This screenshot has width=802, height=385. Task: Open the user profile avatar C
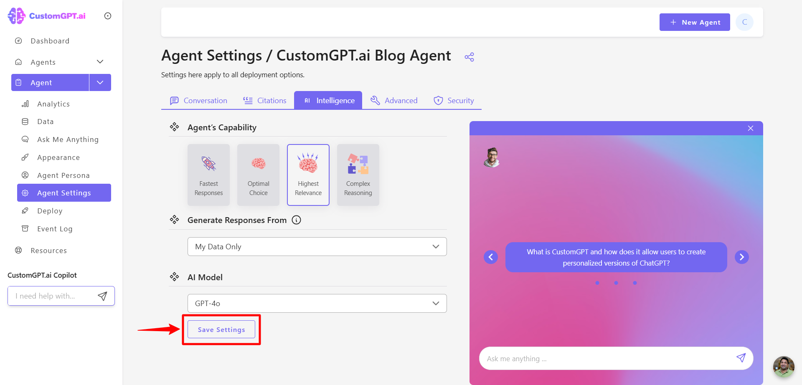(x=744, y=22)
